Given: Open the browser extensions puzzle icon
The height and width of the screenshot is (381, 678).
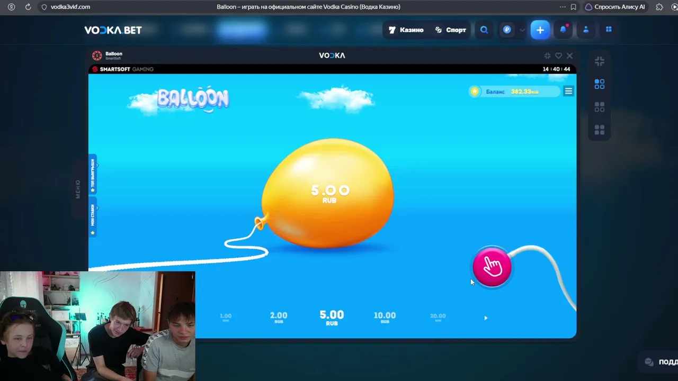Looking at the screenshot, I should pos(659,7).
